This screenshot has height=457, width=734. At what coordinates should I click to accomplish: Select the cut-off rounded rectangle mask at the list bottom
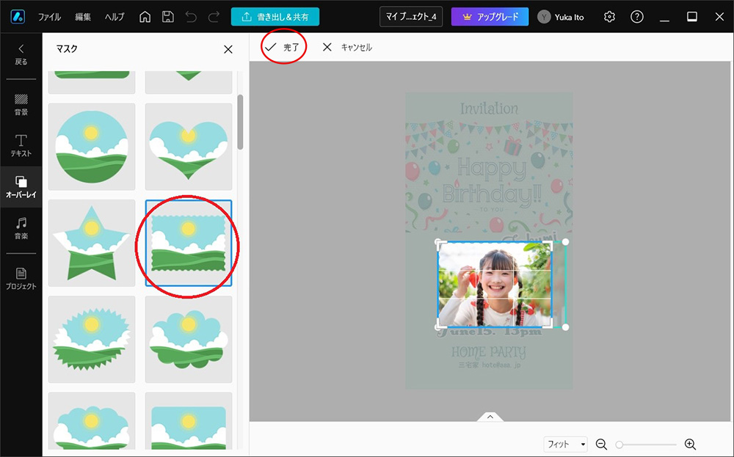coord(189,421)
